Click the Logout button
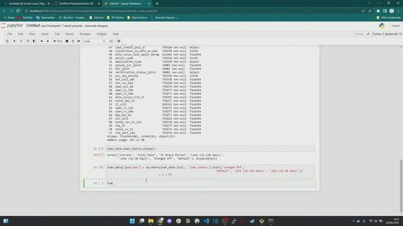This screenshot has width=403, height=226. tap(395, 26)
